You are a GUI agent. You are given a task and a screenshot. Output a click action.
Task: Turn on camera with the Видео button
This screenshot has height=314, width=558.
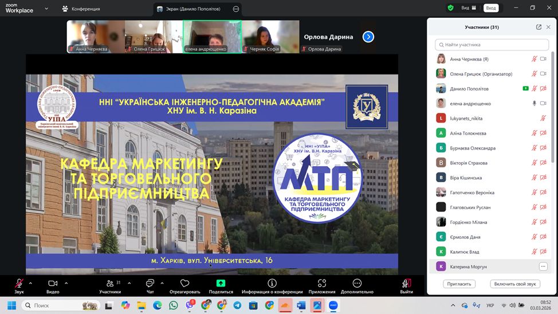53,285
